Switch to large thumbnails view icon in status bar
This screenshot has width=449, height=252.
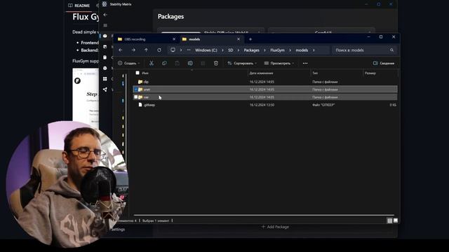[x=396, y=220]
